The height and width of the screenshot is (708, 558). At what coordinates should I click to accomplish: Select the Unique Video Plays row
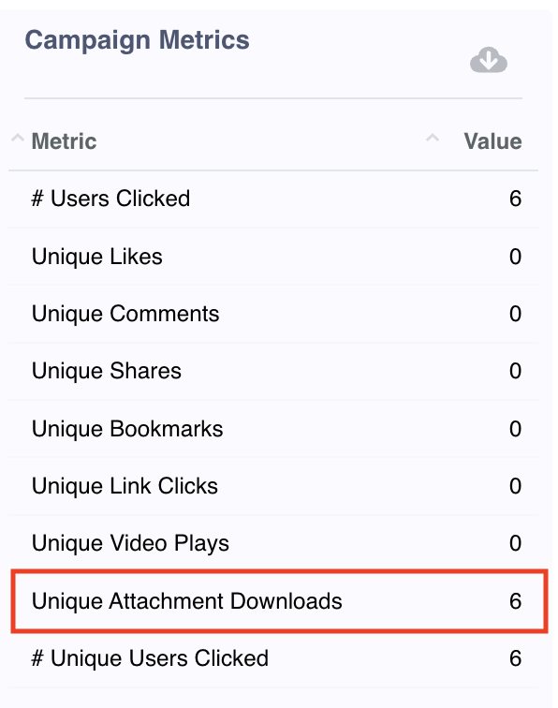(x=273, y=543)
